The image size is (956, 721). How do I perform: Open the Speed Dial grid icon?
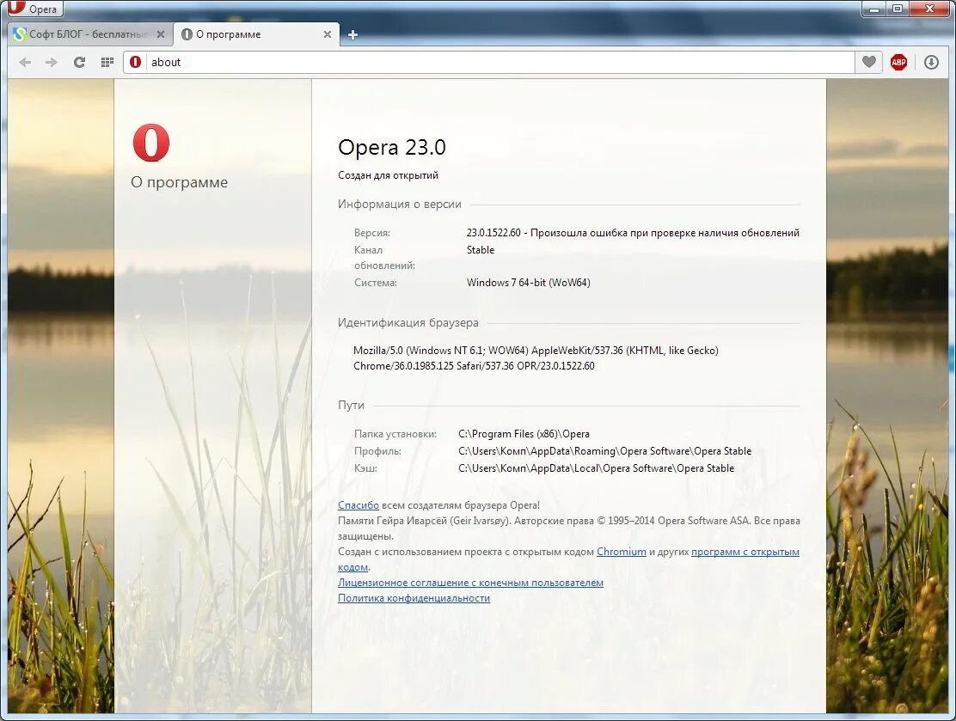coord(107,62)
